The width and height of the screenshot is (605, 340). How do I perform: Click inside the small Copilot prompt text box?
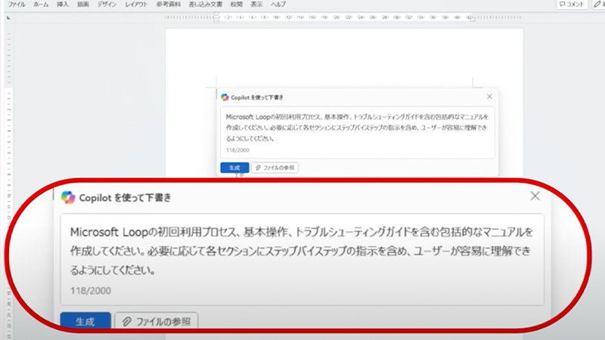[357, 128]
